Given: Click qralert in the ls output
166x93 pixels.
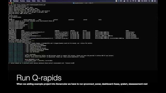Looking at the screenshot, I should 56,20.
